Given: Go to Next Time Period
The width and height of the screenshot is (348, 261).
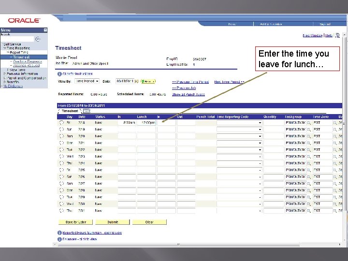Looking at the screenshot, I should [229, 82].
